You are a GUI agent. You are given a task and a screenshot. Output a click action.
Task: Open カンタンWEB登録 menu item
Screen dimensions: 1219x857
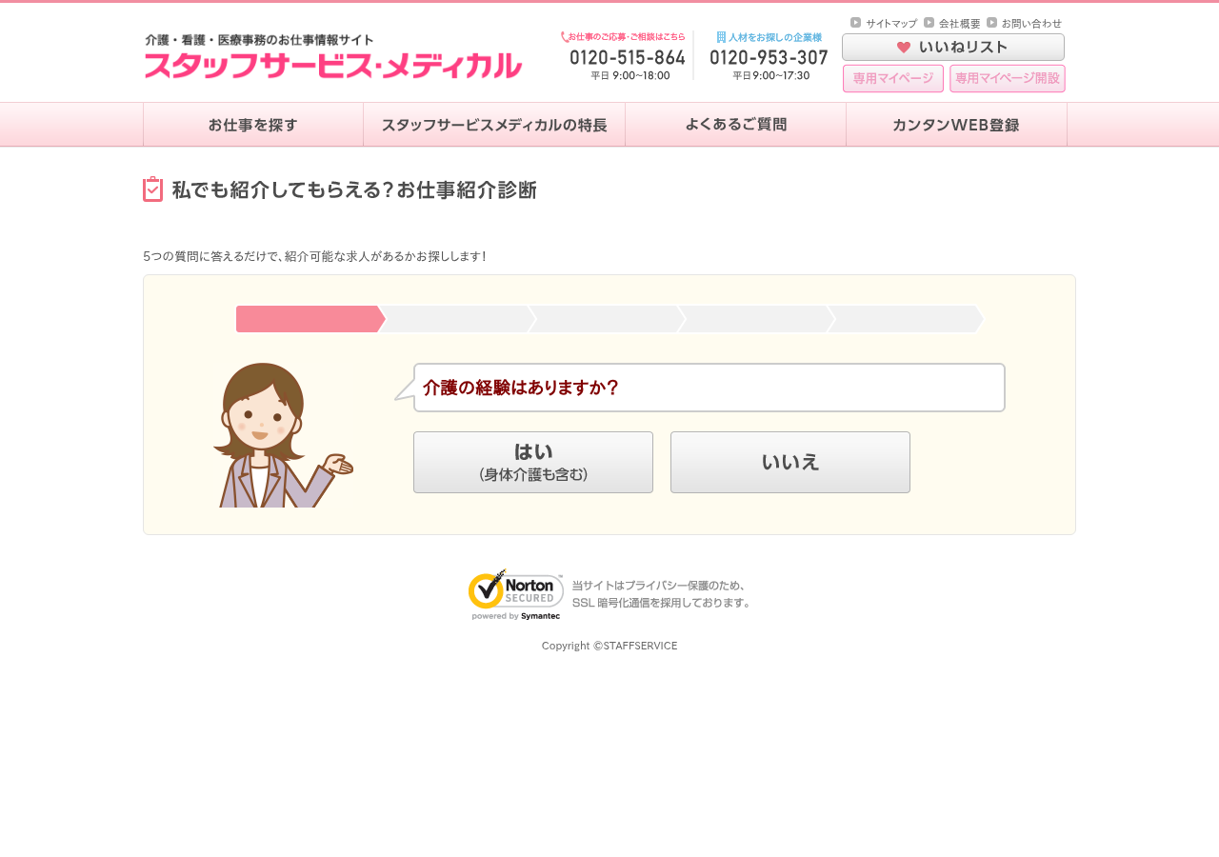(956, 125)
